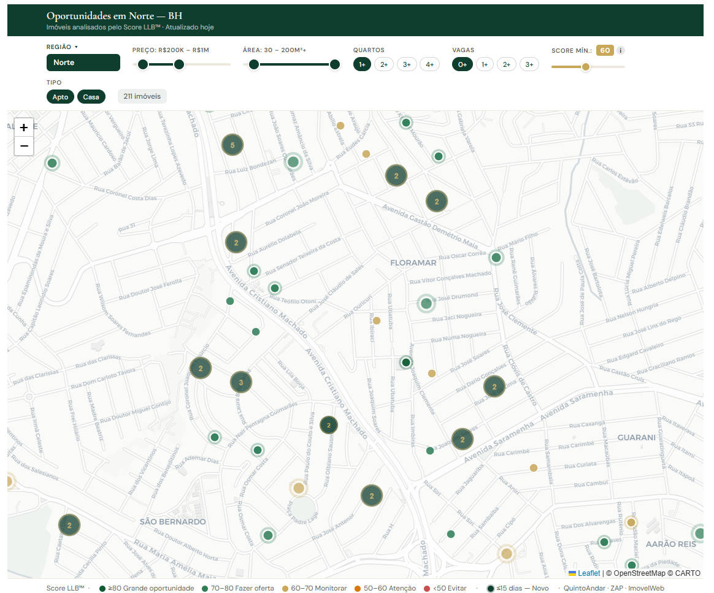
Task: Toggle the Apto property type filter
Action: tap(60, 97)
